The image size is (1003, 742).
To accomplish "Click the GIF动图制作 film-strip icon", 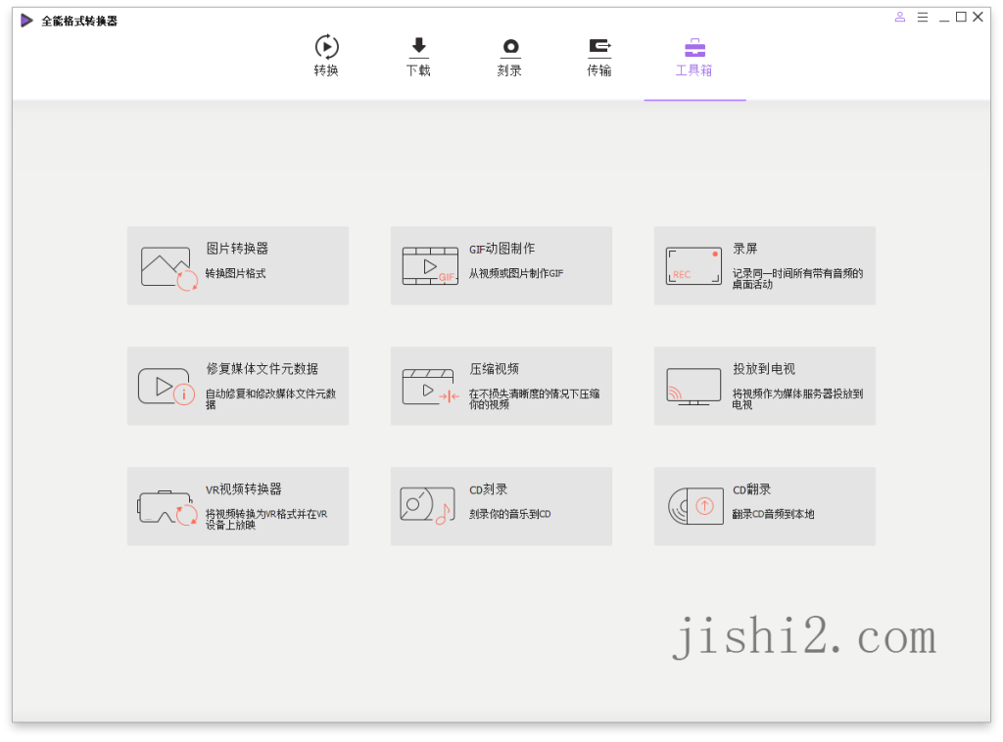I will (430, 266).
